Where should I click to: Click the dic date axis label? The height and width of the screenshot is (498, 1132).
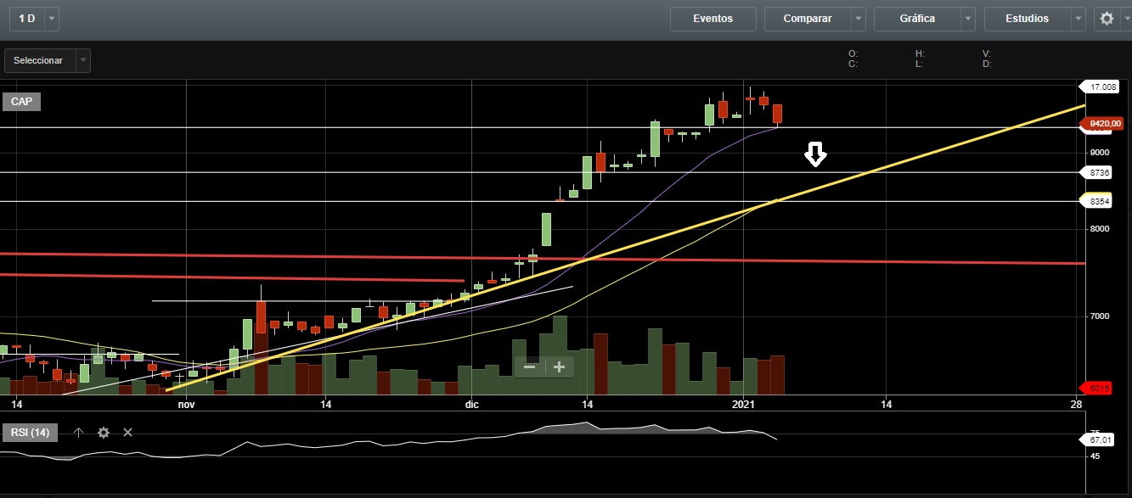pos(472,405)
